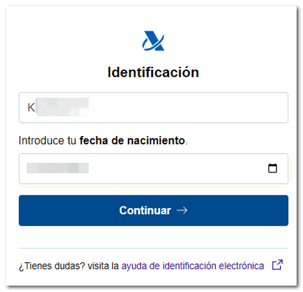Click the word ayuda in the footer link
The height and width of the screenshot is (292, 303).
(x=134, y=266)
